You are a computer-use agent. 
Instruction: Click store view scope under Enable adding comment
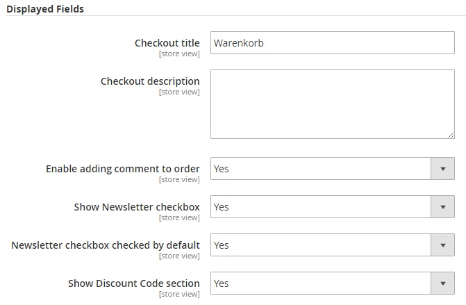click(179, 179)
